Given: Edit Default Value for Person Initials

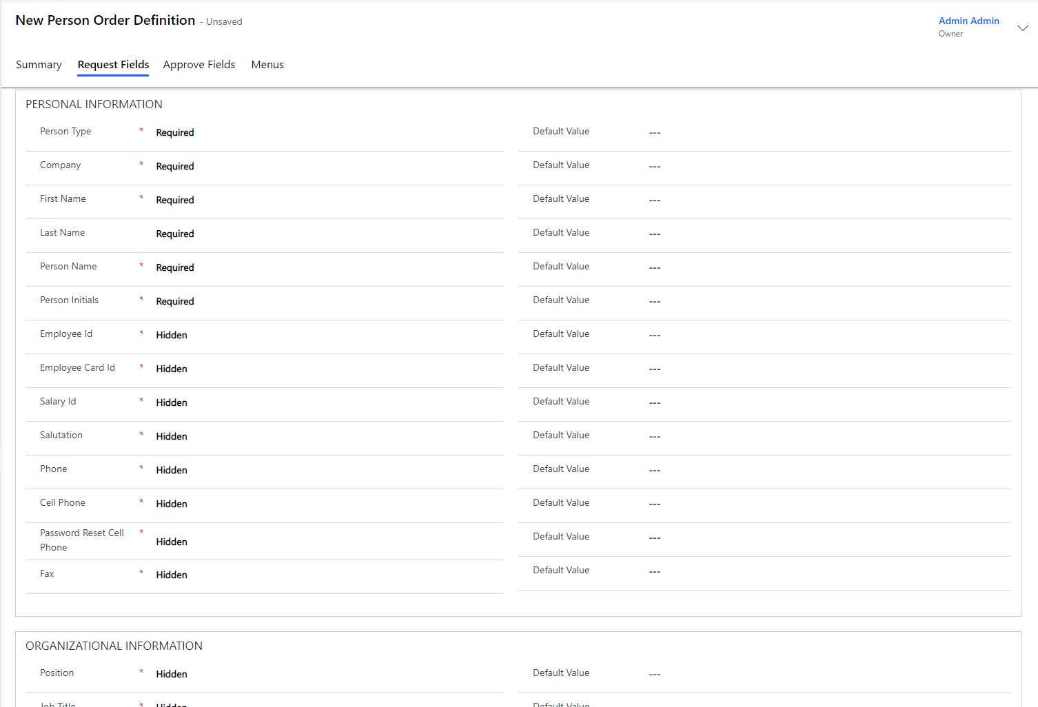Looking at the screenshot, I should click(655, 301).
